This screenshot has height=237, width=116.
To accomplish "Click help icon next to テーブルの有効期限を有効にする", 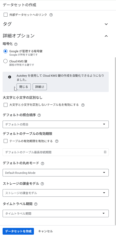I will (57, 141).
